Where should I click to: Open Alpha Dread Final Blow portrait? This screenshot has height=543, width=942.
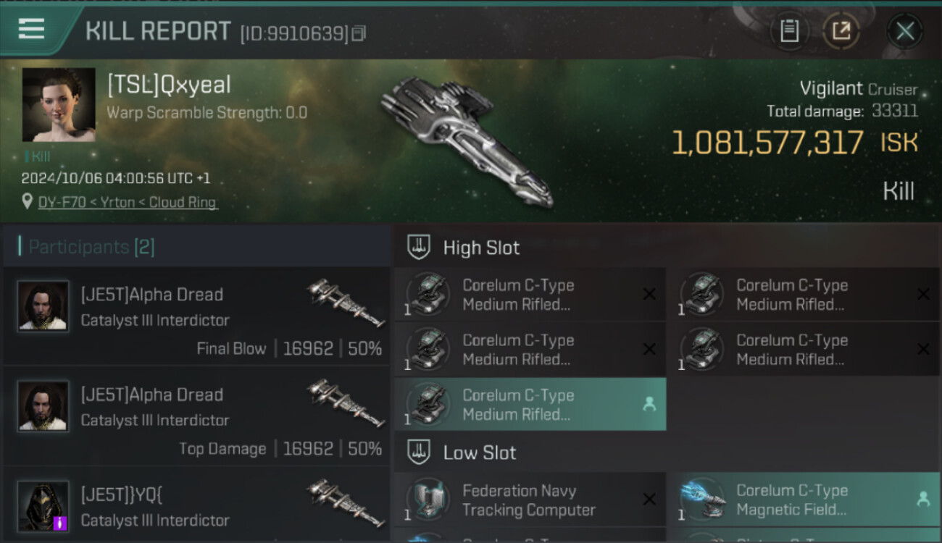43,306
